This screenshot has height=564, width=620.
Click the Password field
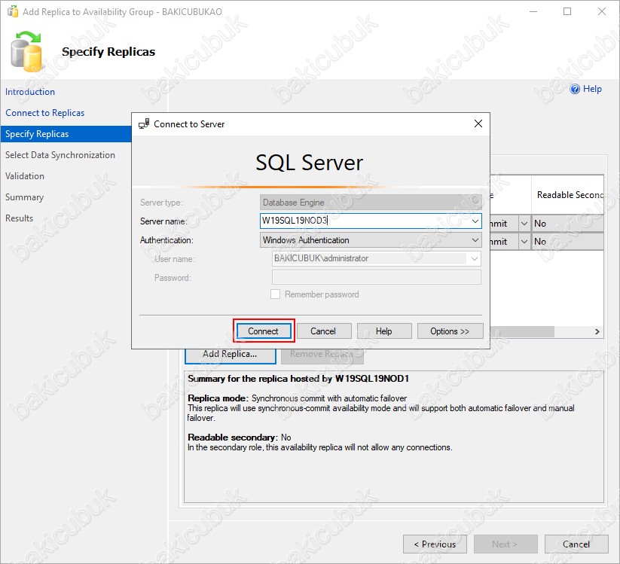pyautogui.click(x=377, y=277)
